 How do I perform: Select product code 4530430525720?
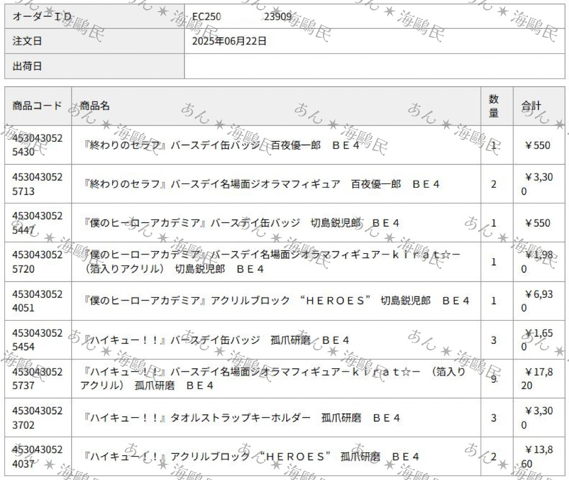37,262
